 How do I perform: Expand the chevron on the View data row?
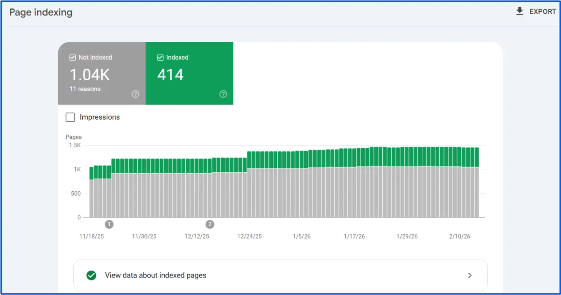[470, 275]
